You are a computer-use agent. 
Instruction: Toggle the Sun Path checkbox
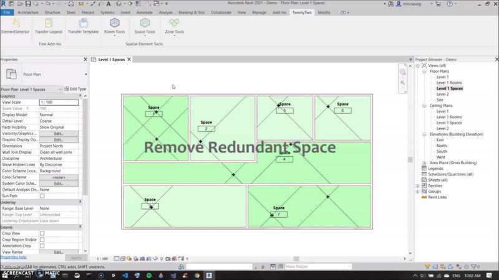[x=42, y=196]
